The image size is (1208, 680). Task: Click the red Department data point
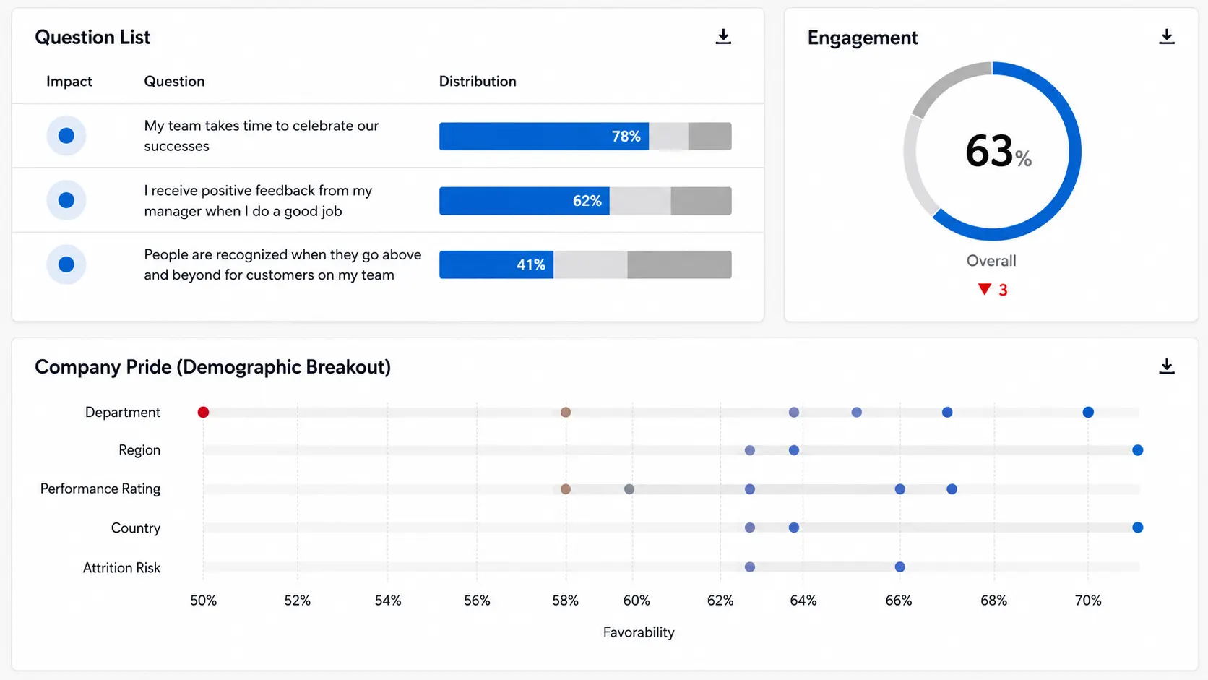203,412
